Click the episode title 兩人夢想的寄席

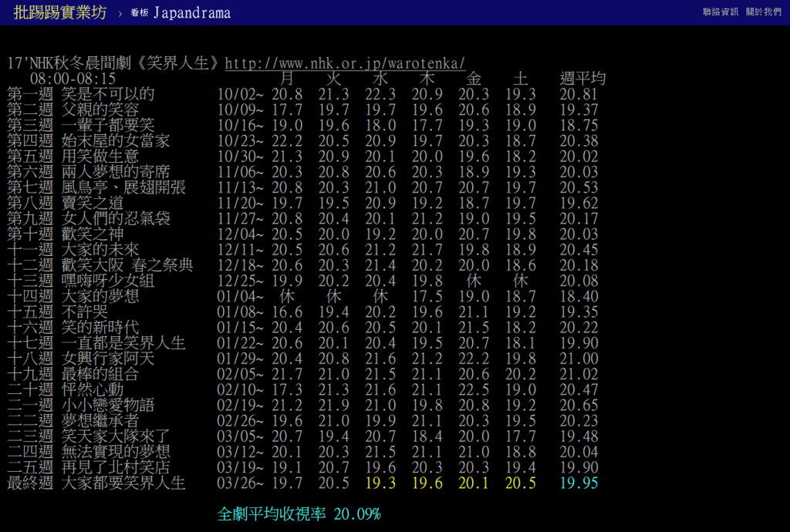[116, 172]
